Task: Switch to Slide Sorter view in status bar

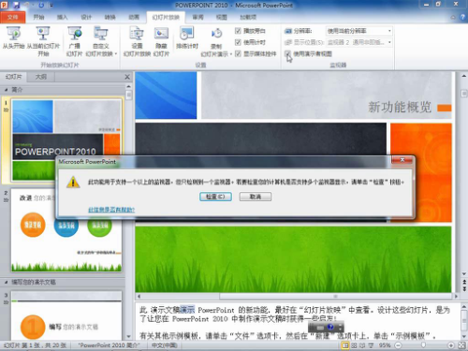Action: pyautogui.click(x=354, y=345)
